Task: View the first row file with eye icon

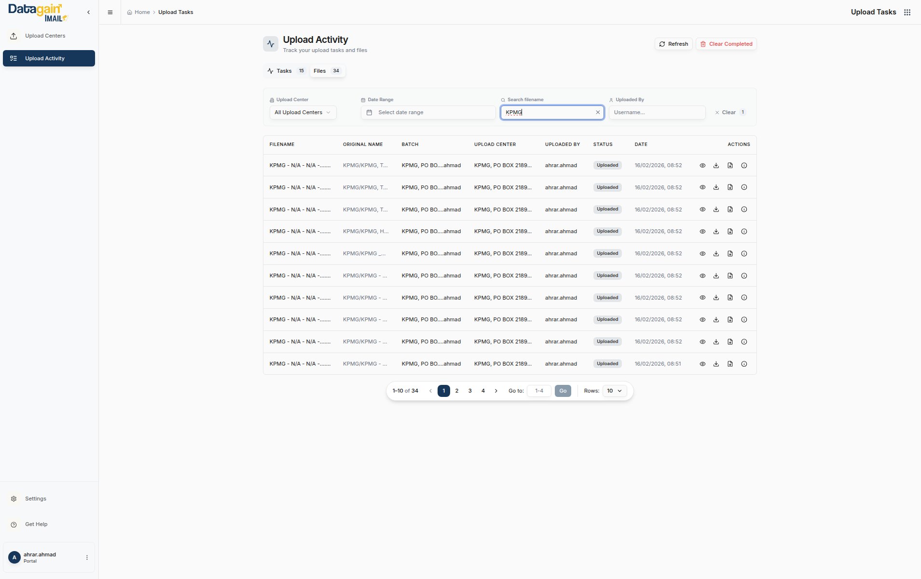Action: 702,165
